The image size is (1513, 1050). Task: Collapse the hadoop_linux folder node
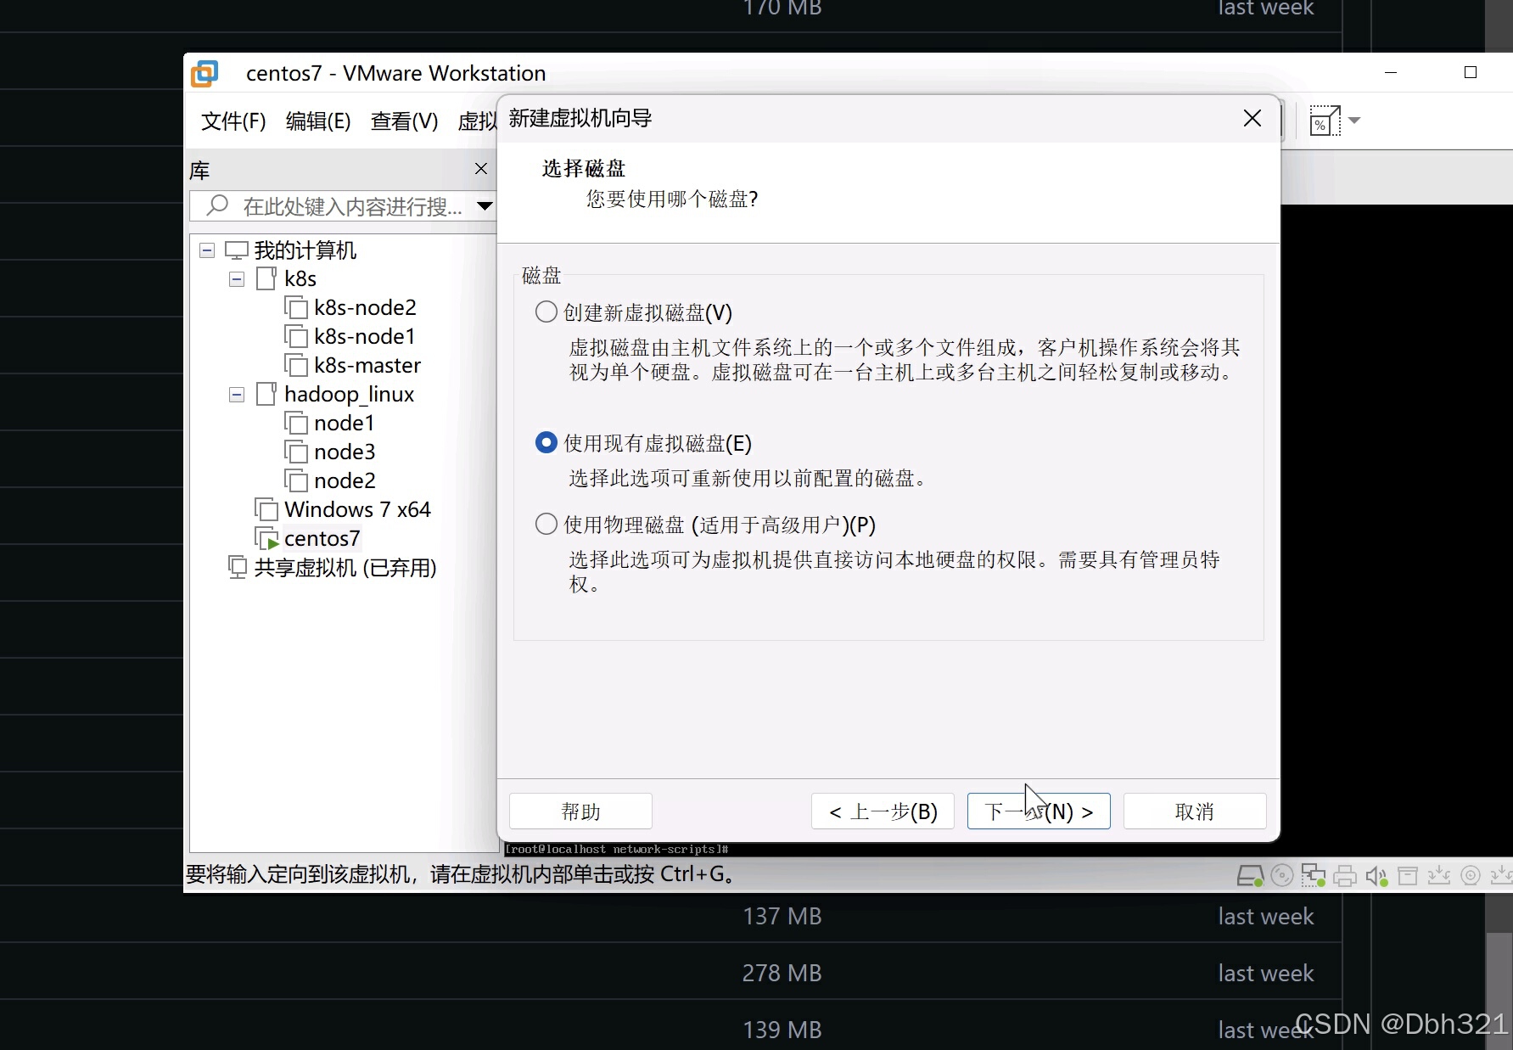click(237, 395)
